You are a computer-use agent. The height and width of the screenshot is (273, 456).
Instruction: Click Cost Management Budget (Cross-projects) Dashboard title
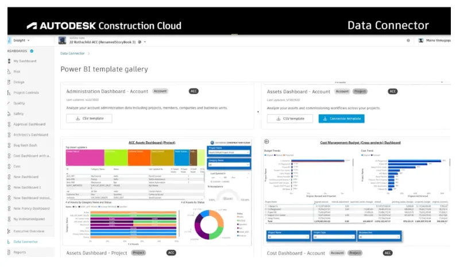tap(360, 143)
